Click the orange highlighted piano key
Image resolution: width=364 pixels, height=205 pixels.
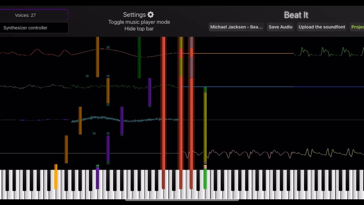pyautogui.click(x=56, y=179)
